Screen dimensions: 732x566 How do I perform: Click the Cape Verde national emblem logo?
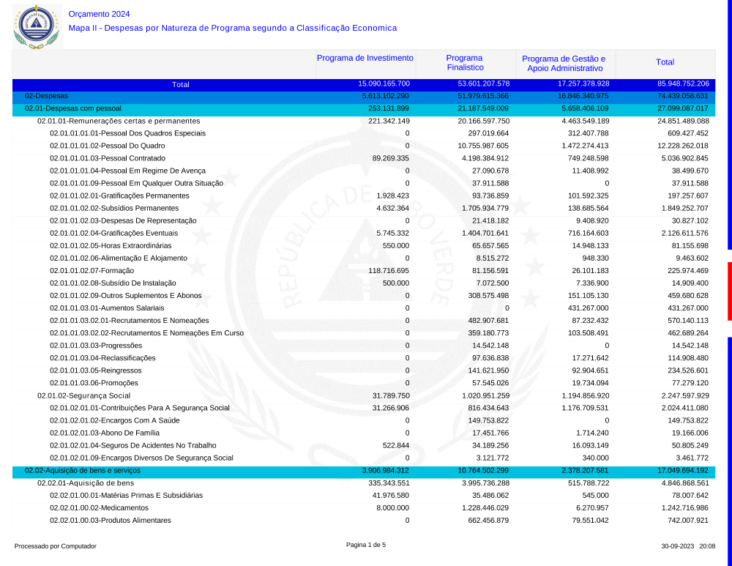[x=36, y=26]
